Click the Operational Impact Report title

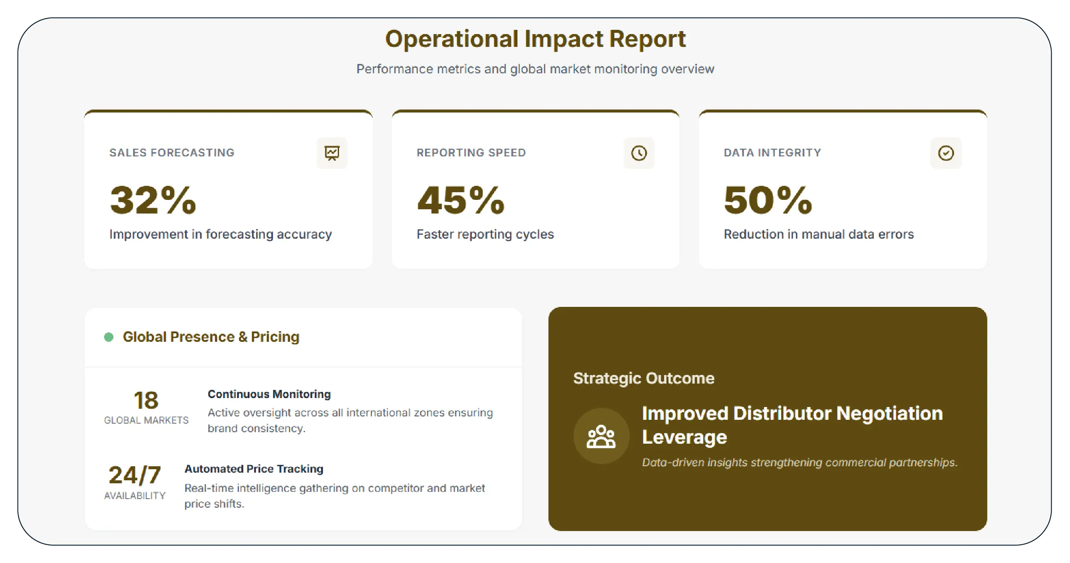535,39
